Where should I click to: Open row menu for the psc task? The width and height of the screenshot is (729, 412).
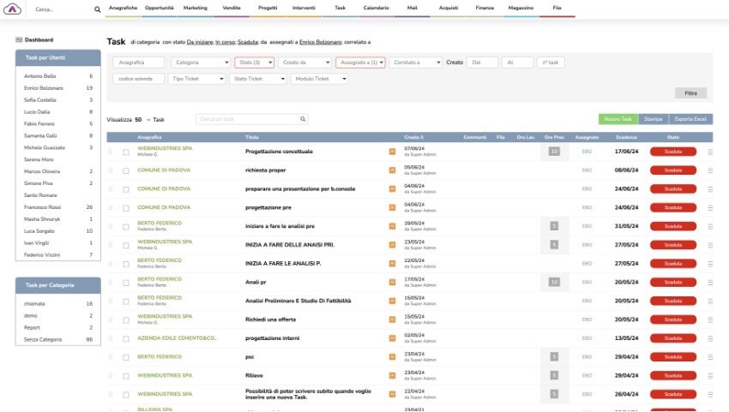(710, 357)
